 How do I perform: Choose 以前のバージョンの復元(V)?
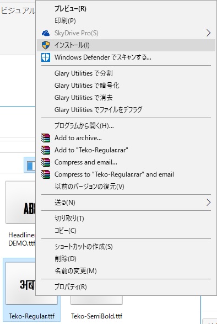(126, 187)
